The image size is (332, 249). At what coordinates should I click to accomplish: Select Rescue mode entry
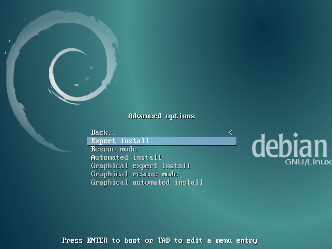(x=162, y=149)
